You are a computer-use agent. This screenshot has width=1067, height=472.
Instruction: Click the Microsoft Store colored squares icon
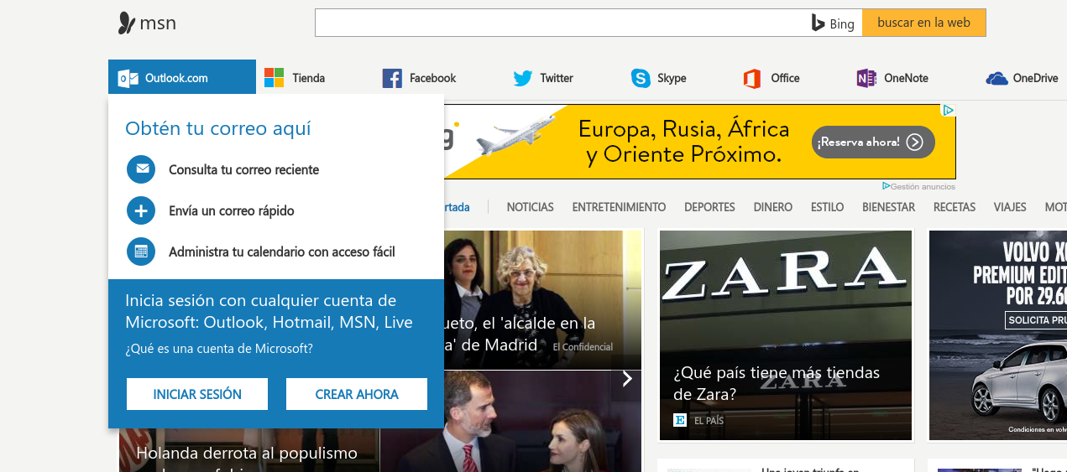click(274, 78)
